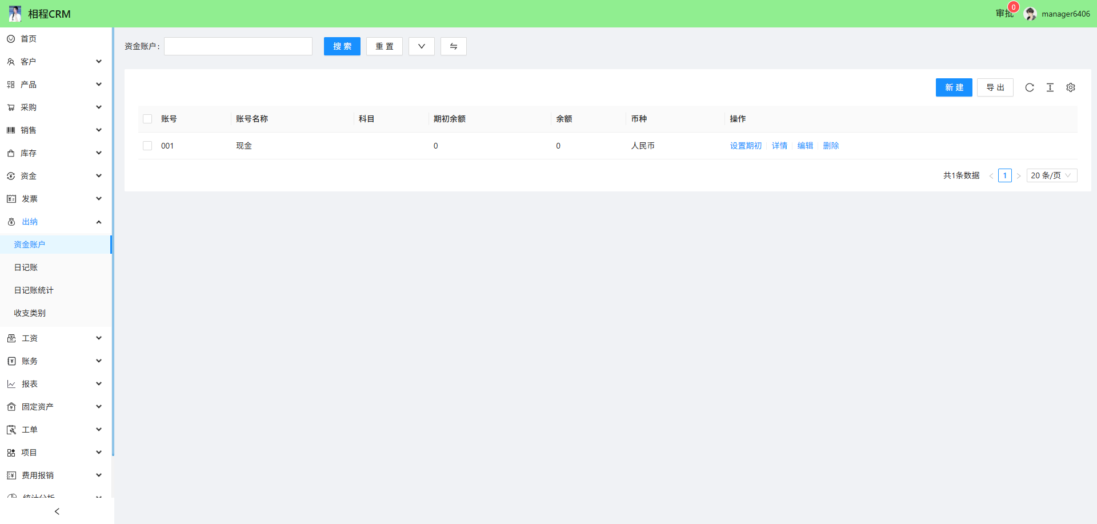This screenshot has width=1097, height=524.
Task: Open the table density icon
Action: point(1050,87)
